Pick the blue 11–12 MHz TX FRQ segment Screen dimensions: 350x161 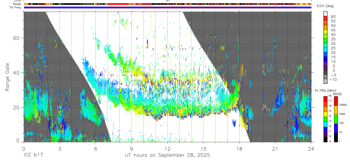click(x=325, y=129)
